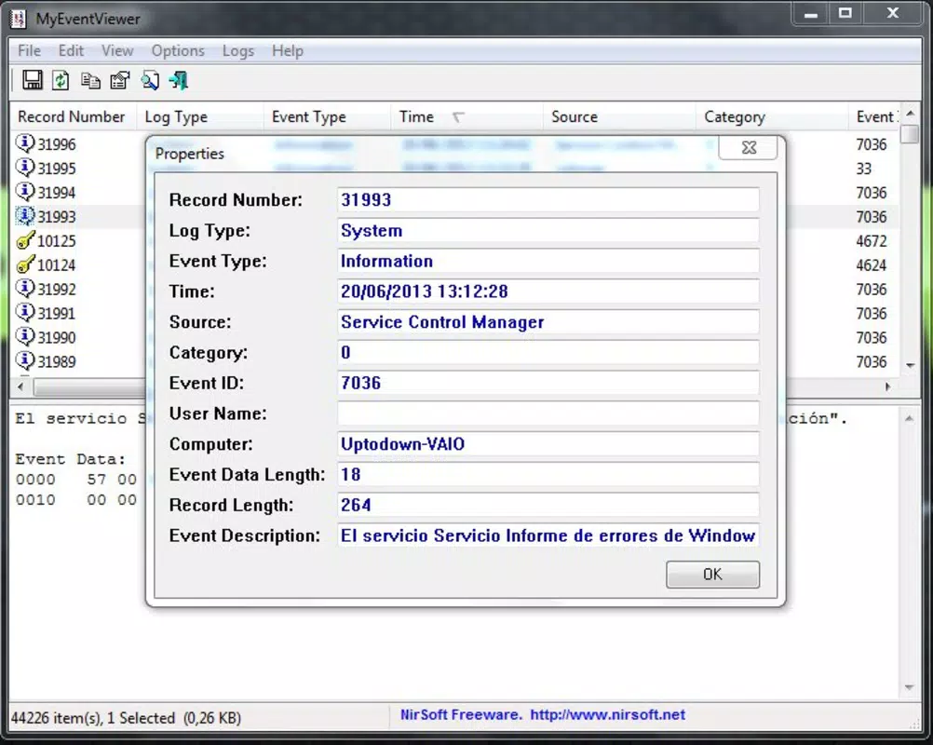
Task: Click the Save toolbar icon
Action: point(33,80)
